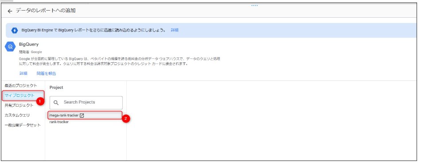Viewport: 422px width, 165px height.
Task: Choose the mega-rank-tracker project
Action: click(x=86, y=115)
